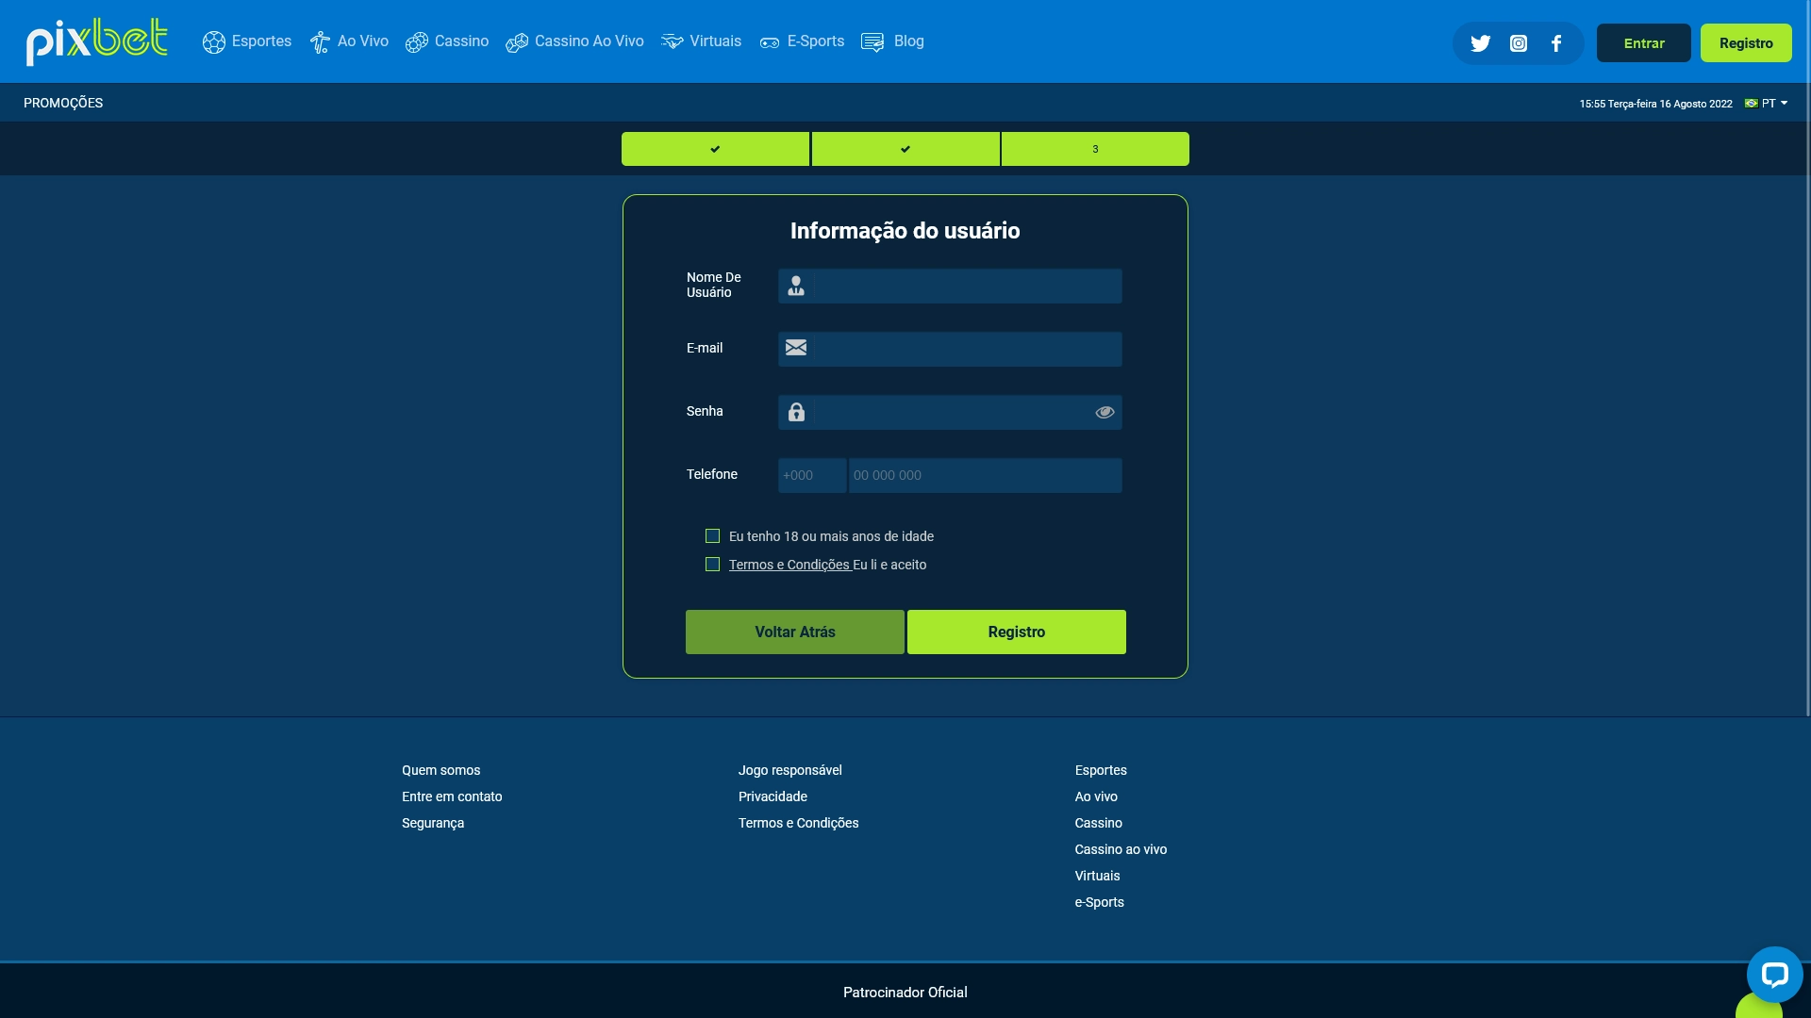Image resolution: width=1811 pixels, height=1018 pixels.
Task: Click the Pixbet logo to go home
Action: click(x=97, y=41)
